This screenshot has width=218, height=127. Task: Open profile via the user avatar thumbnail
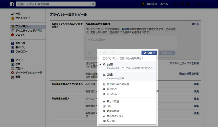click(x=143, y=4)
